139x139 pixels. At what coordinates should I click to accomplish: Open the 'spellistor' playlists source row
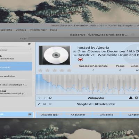[16, 75]
